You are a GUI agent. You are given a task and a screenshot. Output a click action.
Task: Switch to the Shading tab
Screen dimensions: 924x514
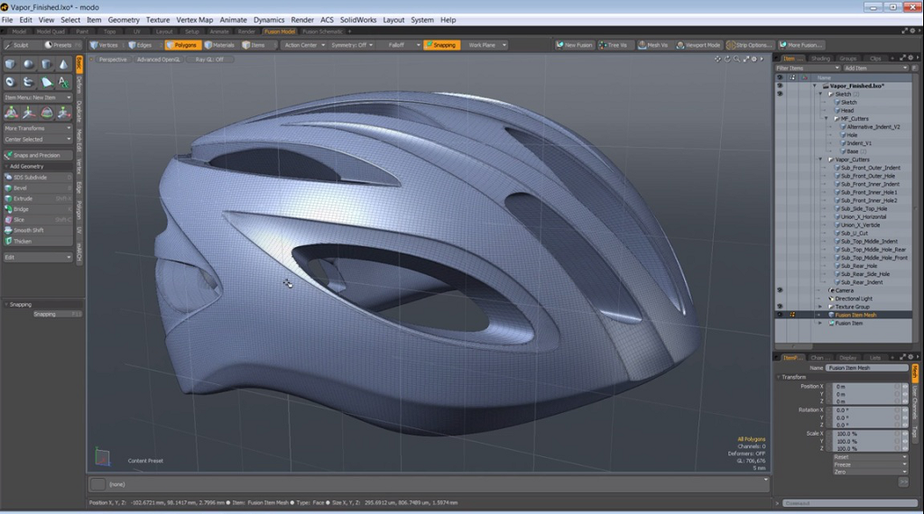tap(820, 58)
